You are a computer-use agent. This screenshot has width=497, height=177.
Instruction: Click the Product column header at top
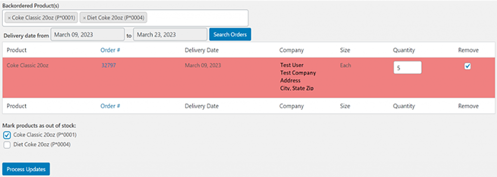pyautogui.click(x=17, y=50)
